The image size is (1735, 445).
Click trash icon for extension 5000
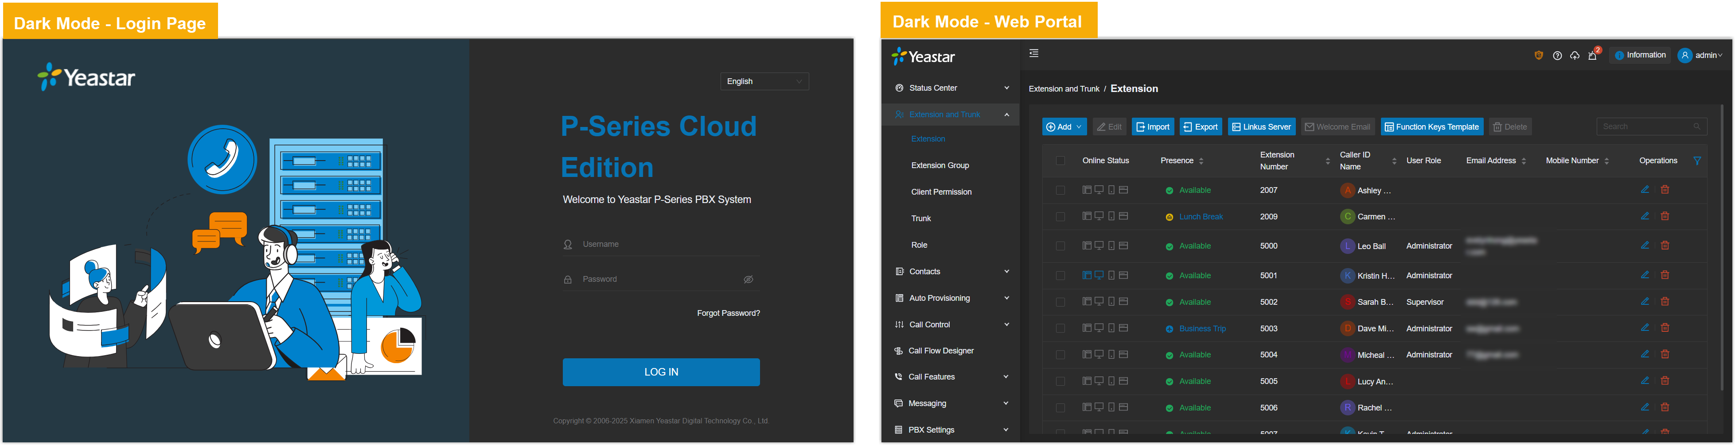coord(1665,246)
